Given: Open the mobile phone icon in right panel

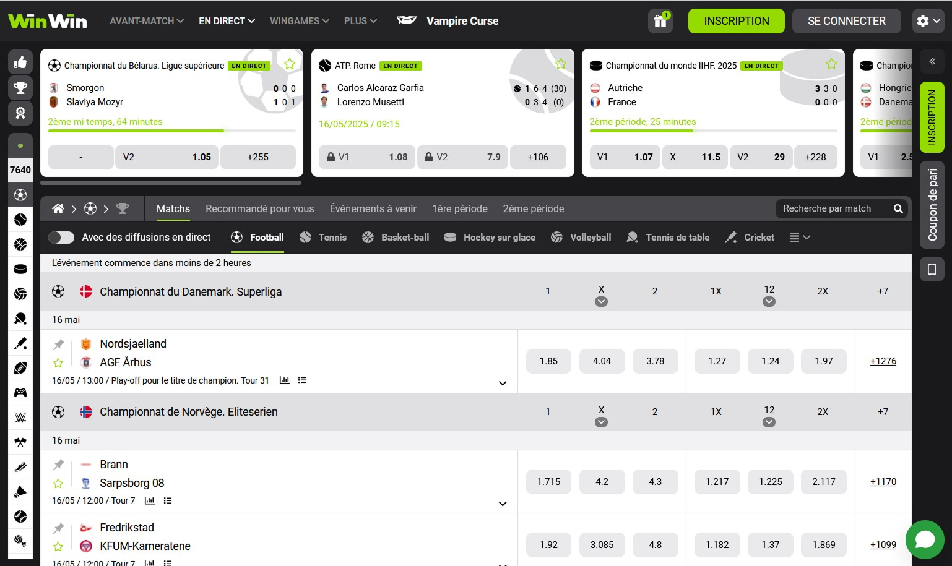Looking at the screenshot, I should pyautogui.click(x=932, y=269).
